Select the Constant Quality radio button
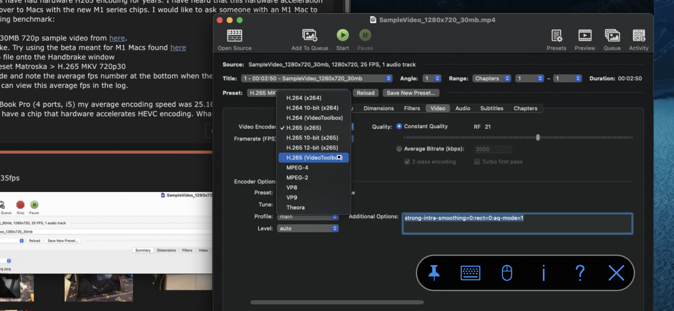674x311 pixels. pyautogui.click(x=399, y=126)
